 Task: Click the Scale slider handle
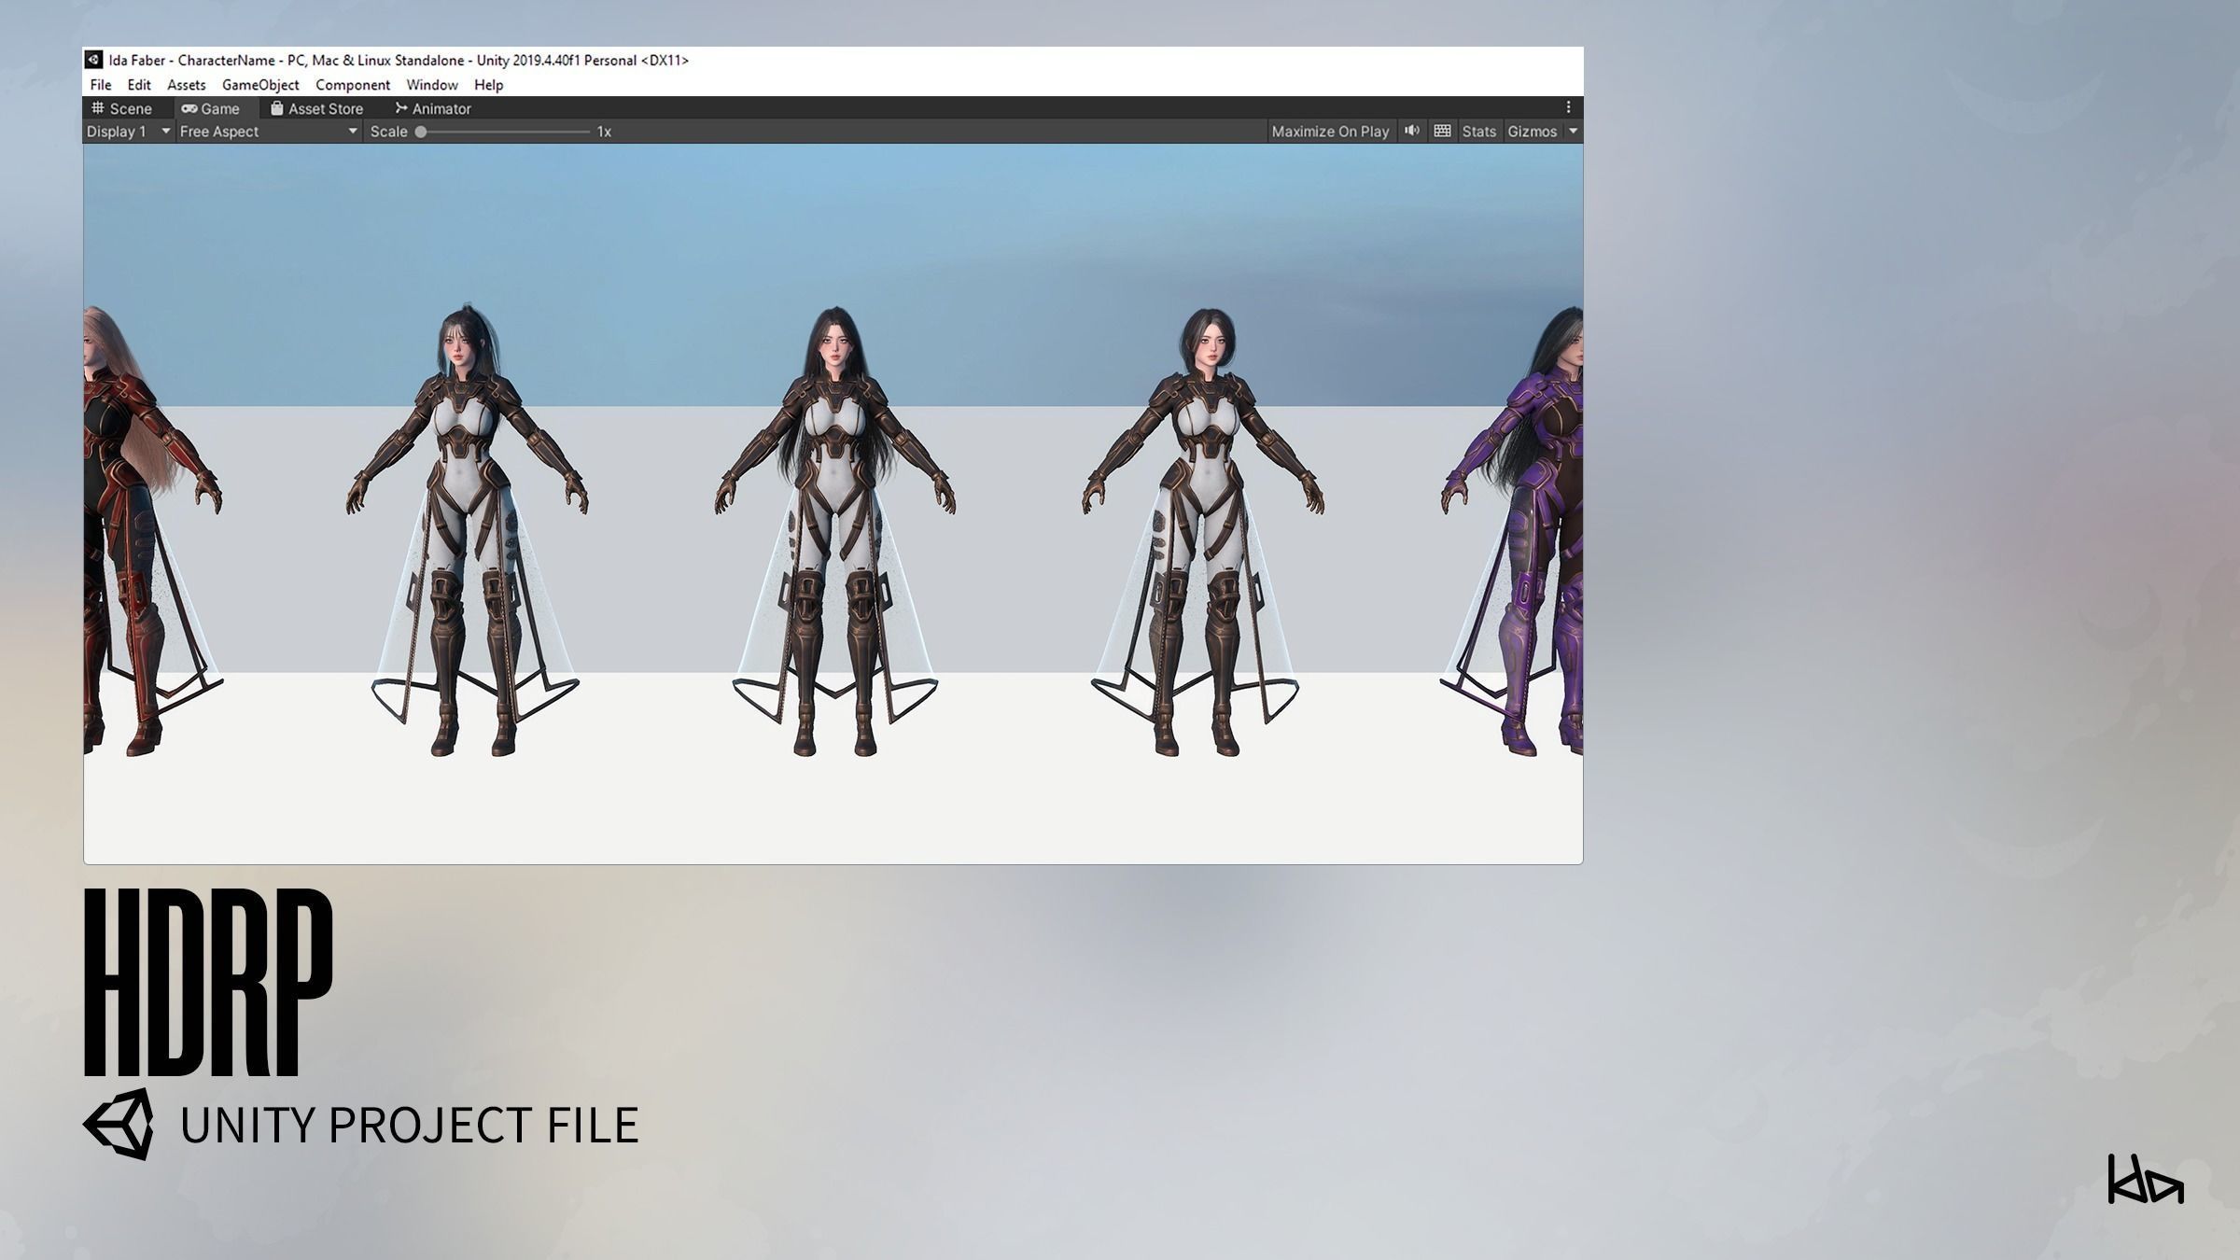(x=421, y=132)
